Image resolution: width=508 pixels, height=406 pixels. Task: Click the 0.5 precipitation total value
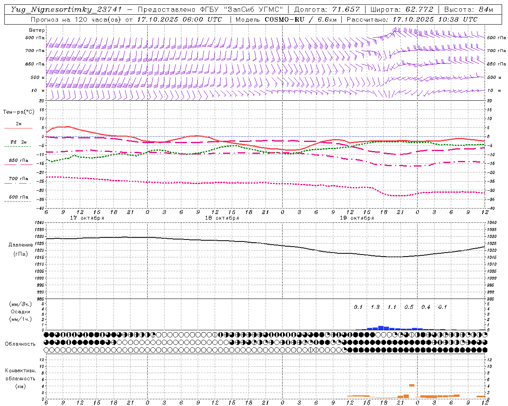[409, 307]
